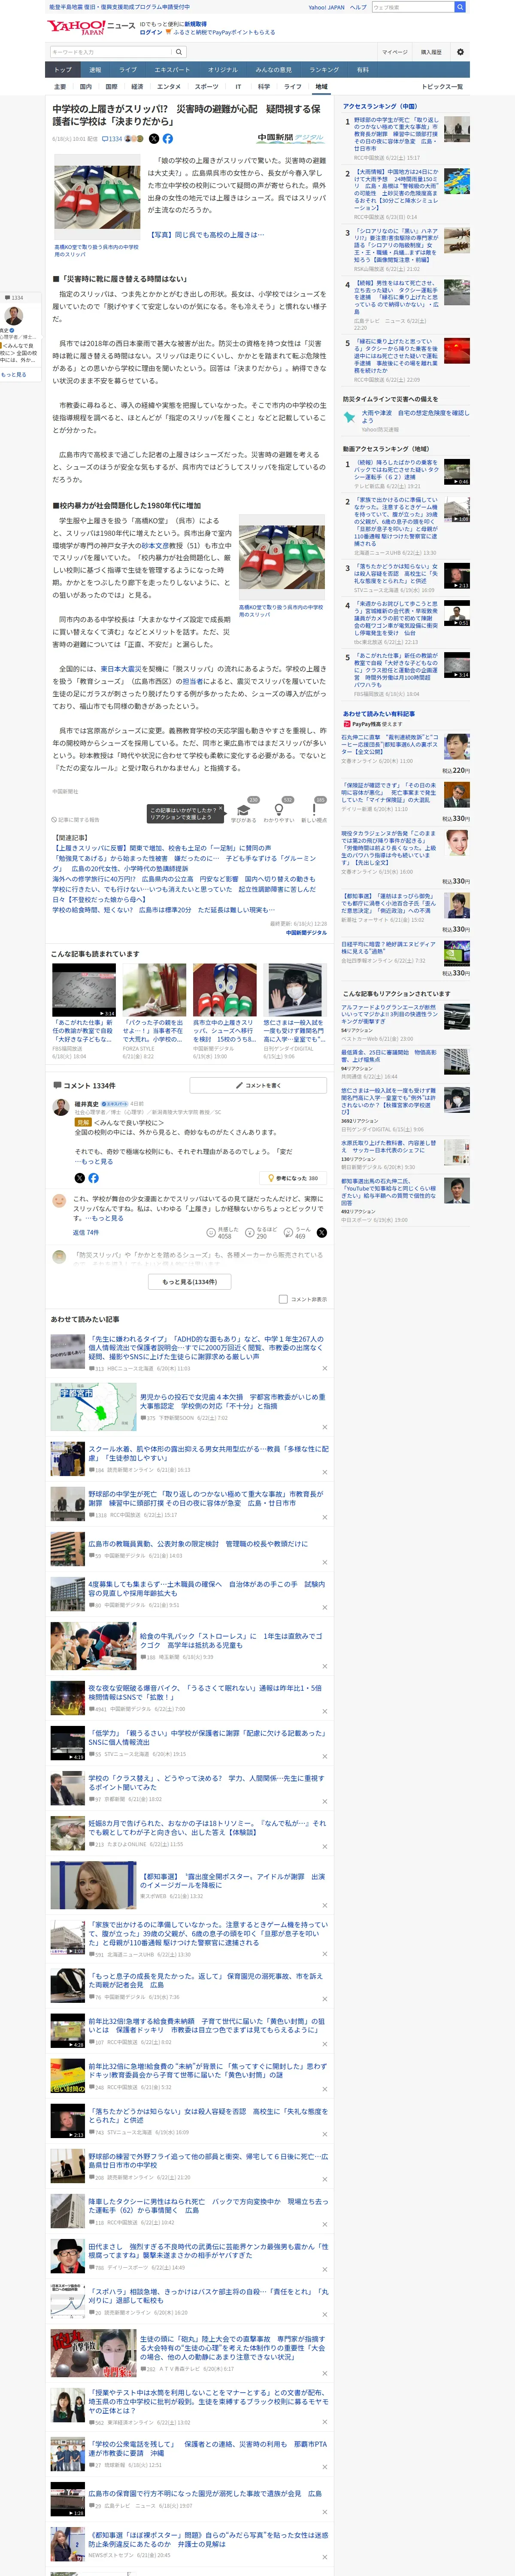Open the ライブ tab in blue navigation
515x2576 pixels.
pyautogui.click(x=128, y=70)
